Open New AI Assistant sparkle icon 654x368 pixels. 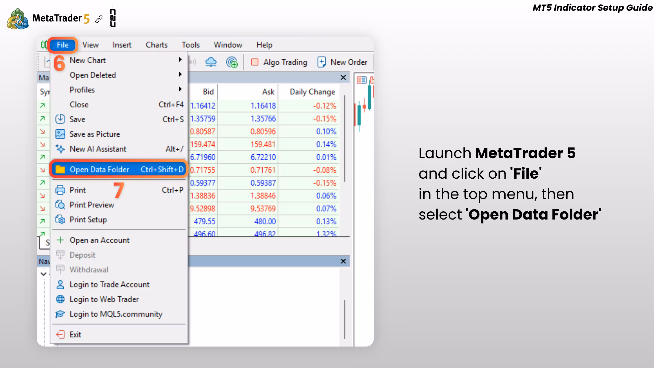click(x=60, y=149)
